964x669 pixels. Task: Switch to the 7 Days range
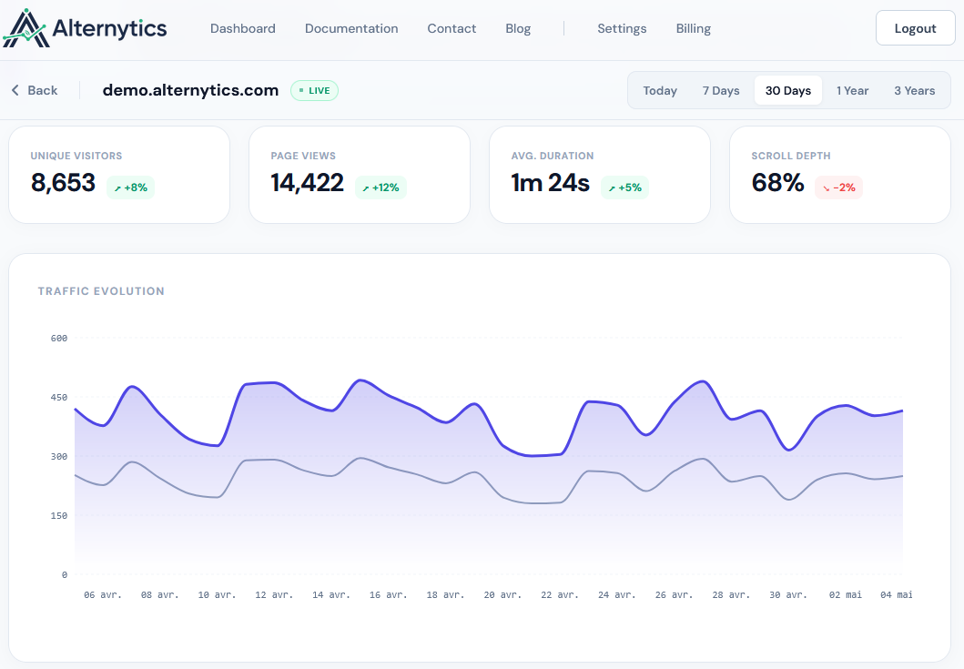tap(721, 90)
